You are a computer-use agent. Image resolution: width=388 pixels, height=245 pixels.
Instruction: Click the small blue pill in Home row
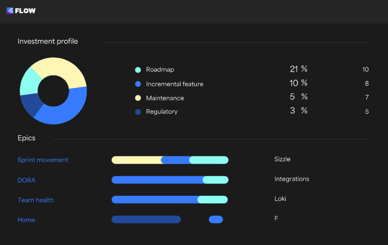[x=216, y=219]
